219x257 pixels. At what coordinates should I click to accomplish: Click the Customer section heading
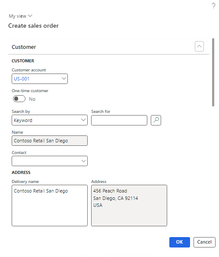pos(24,47)
